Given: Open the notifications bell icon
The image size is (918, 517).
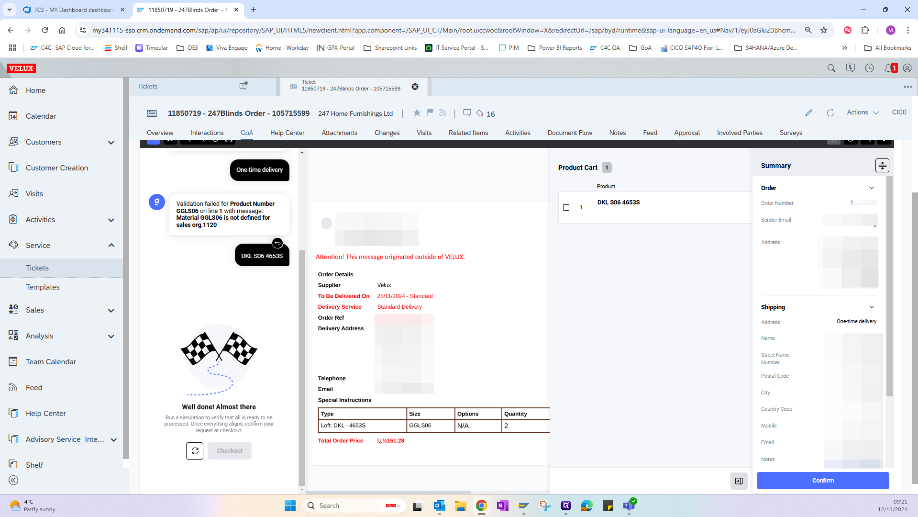Looking at the screenshot, I should coord(888,68).
